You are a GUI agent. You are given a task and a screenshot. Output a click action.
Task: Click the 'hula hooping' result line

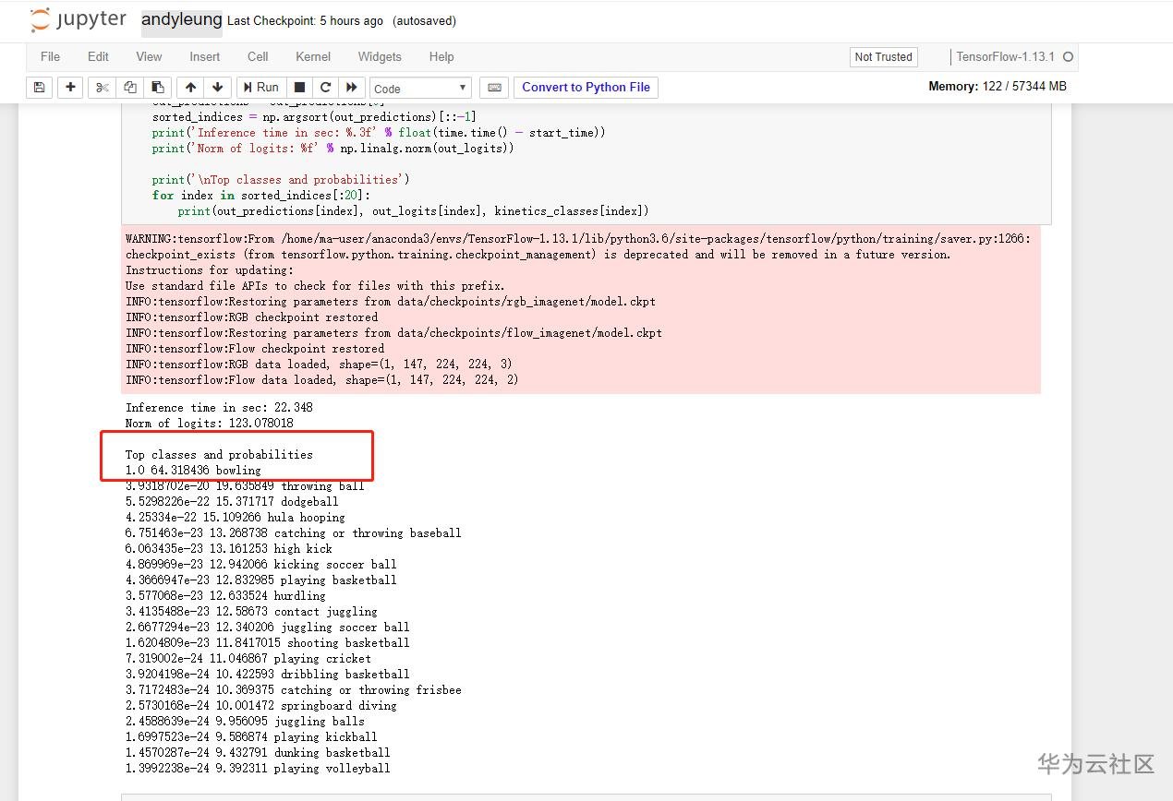(236, 518)
